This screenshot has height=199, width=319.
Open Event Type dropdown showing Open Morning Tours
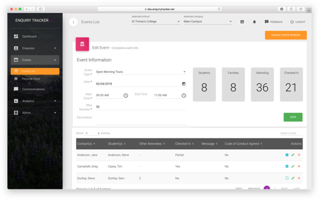coord(141,72)
